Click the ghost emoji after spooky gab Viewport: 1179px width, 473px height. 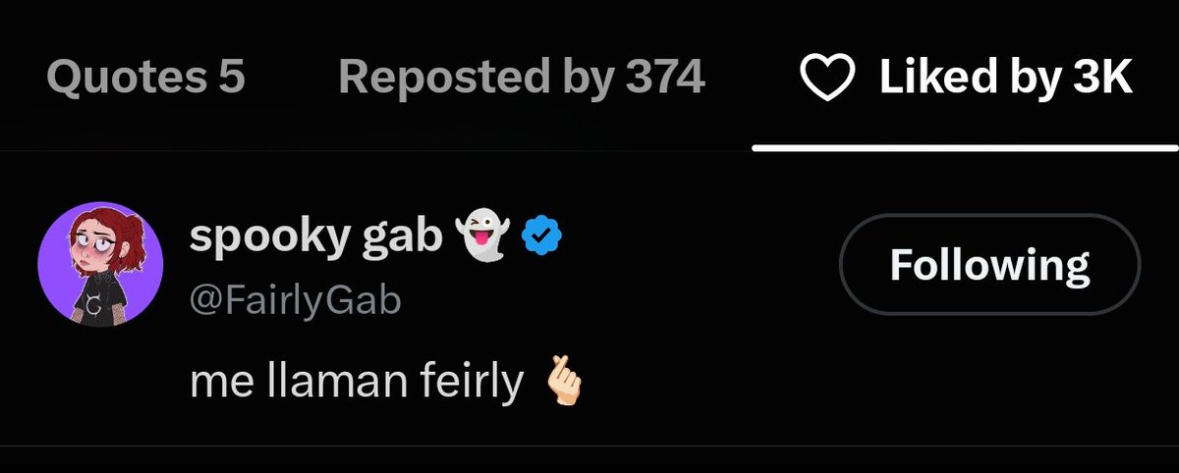tap(482, 236)
